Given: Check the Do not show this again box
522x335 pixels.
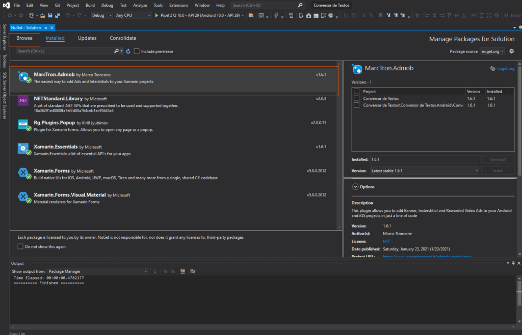Looking at the screenshot, I should tap(20, 246).
